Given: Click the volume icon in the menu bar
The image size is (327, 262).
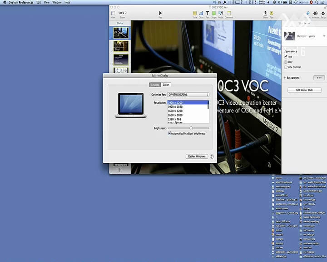Looking at the screenshot, I should (x=268, y=2).
